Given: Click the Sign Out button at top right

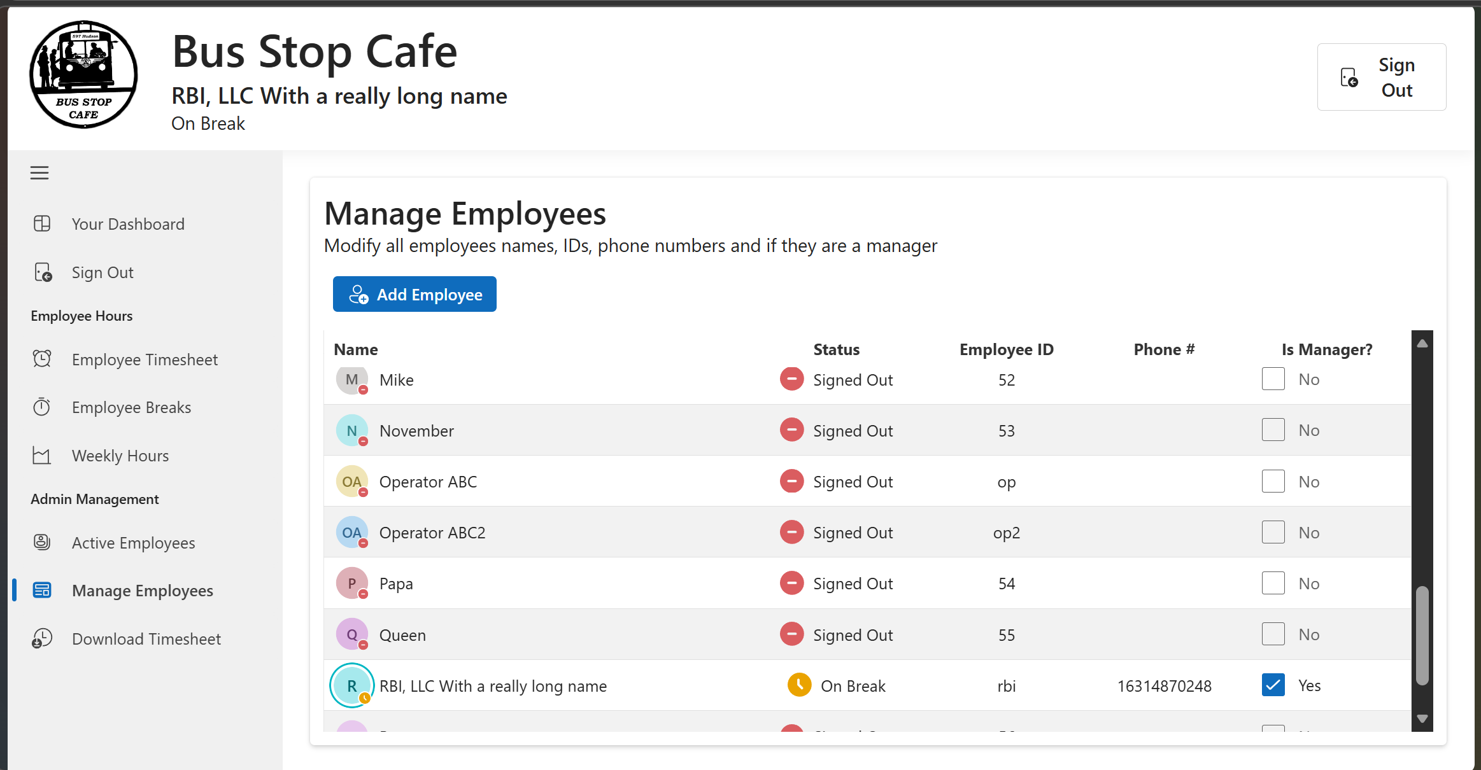Looking at the screenshot, I should [1382, 76].
